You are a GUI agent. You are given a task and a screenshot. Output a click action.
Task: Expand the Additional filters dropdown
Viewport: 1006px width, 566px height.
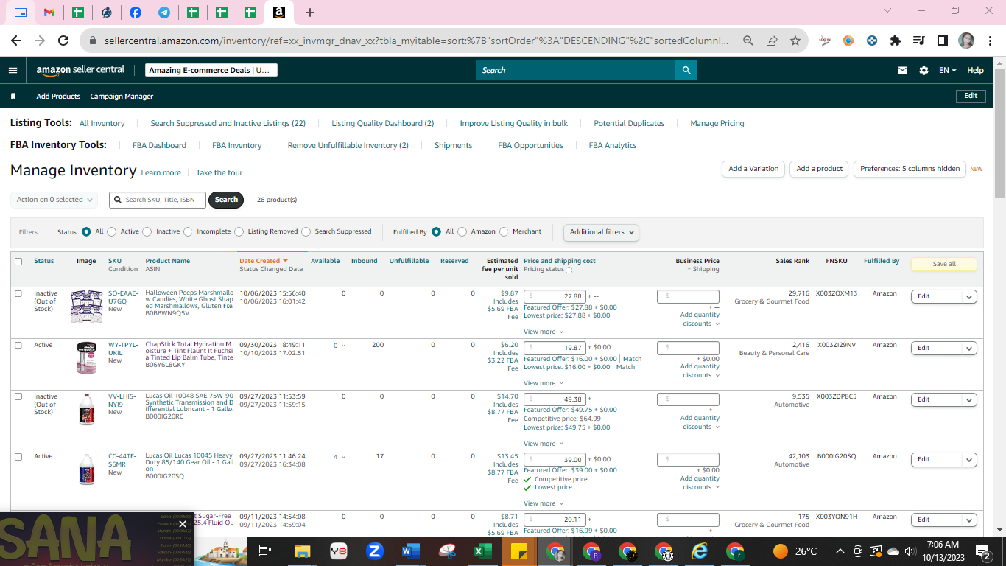(601, 232)
